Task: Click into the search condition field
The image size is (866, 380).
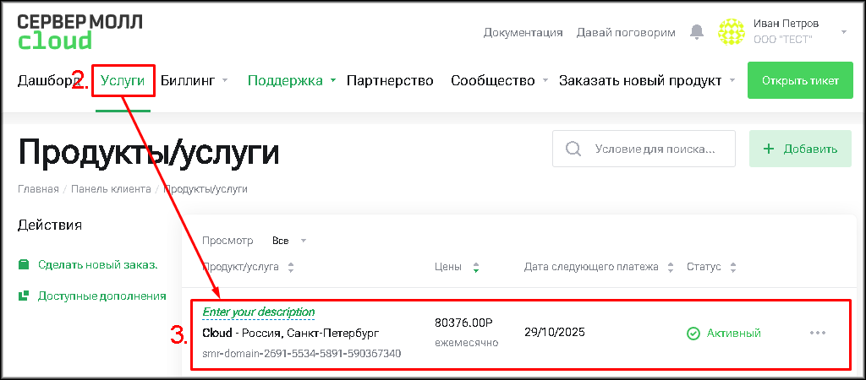Action: point(655,149)
